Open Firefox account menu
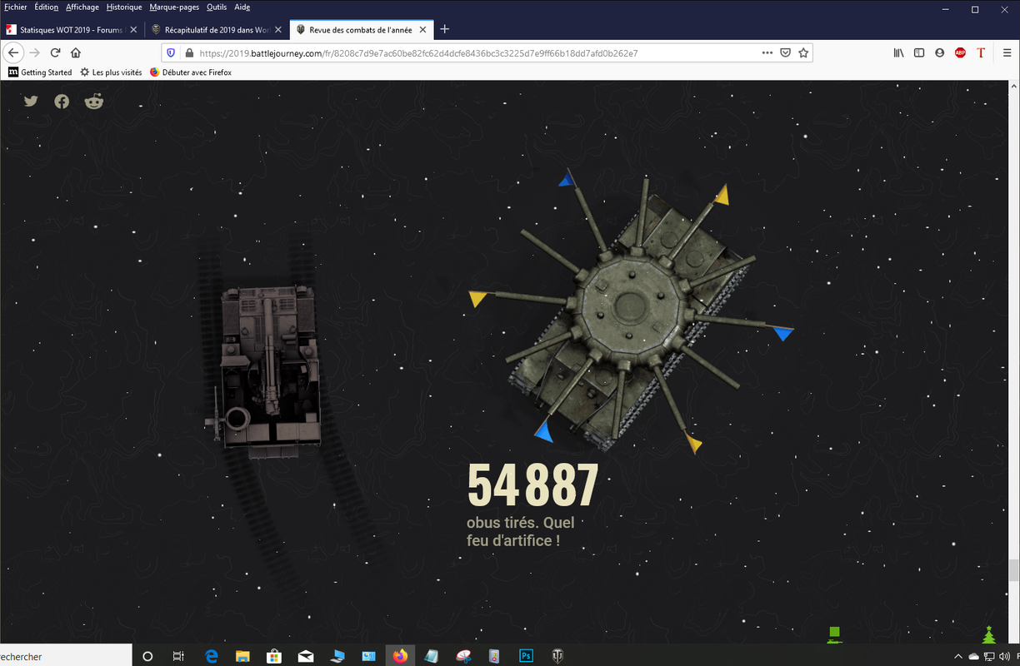Image resolution: width=1020 pixels, height=666 pixels. tap(940, 52)
